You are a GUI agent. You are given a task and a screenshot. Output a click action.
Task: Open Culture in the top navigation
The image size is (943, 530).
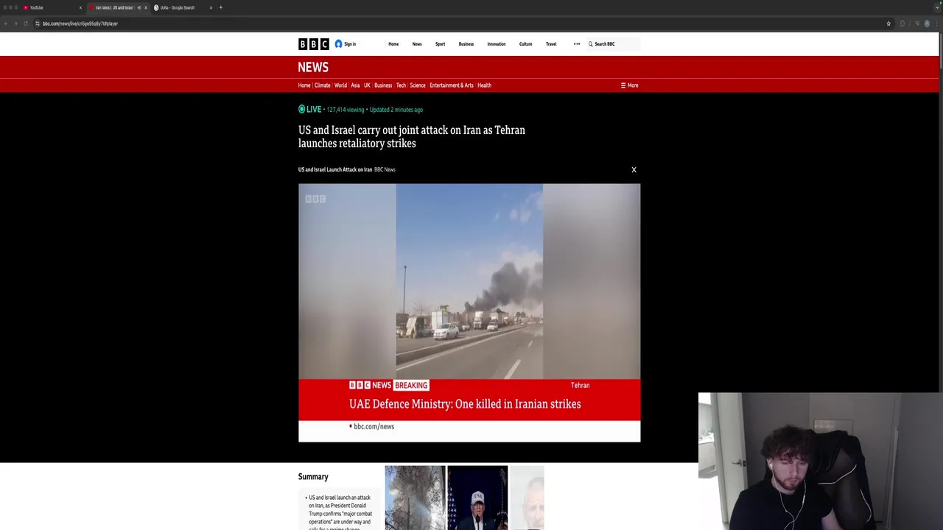point(525,44)
